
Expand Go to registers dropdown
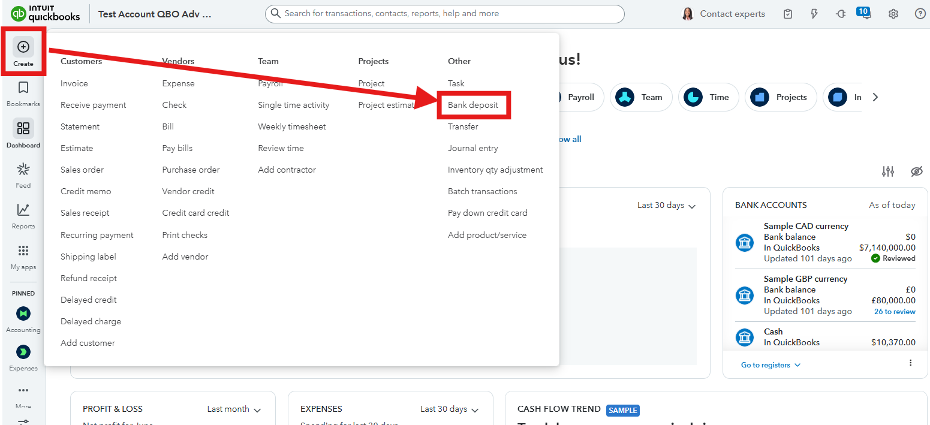771,365
